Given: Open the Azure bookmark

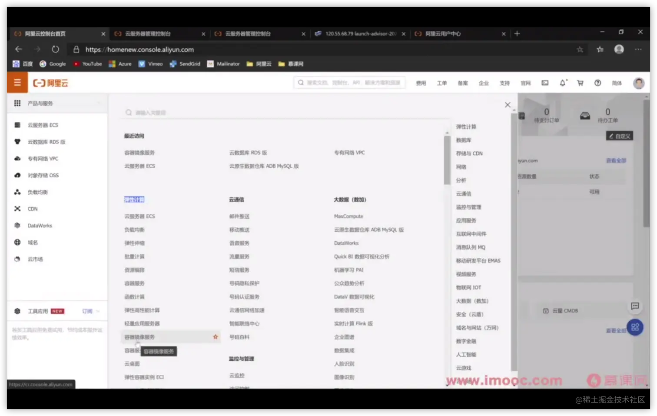Looking at the screenshot, I should [x=120, y=64].
